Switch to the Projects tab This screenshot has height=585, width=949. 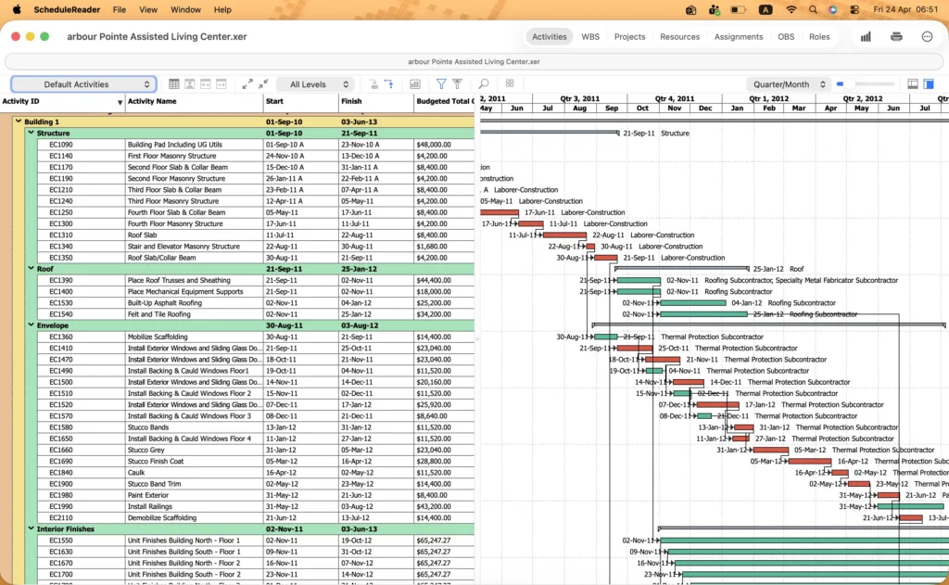629,37
